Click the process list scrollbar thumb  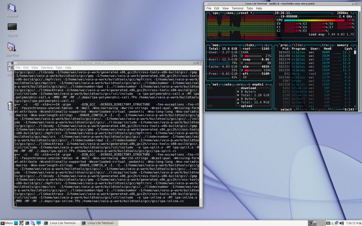pos(355,52)
